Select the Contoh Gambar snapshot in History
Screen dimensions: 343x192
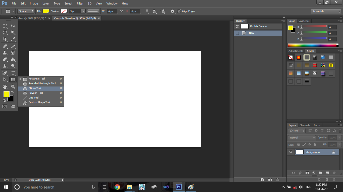(259, 26)
